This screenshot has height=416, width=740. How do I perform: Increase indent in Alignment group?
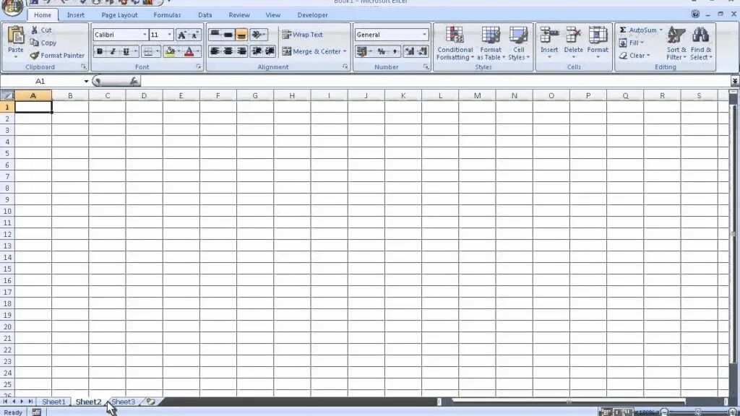tap(270, 51)
